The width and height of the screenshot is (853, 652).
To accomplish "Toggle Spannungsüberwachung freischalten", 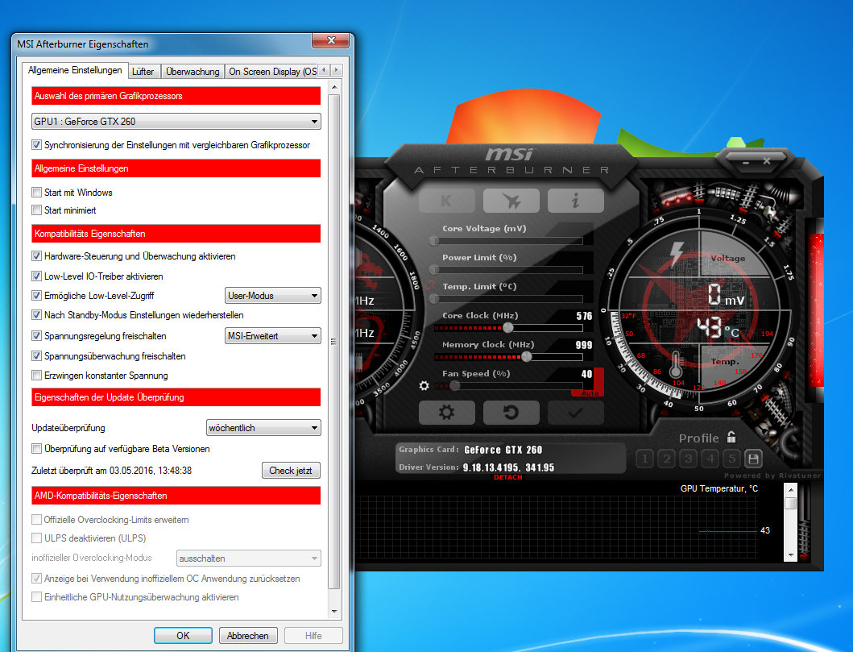I will (36, 356).
